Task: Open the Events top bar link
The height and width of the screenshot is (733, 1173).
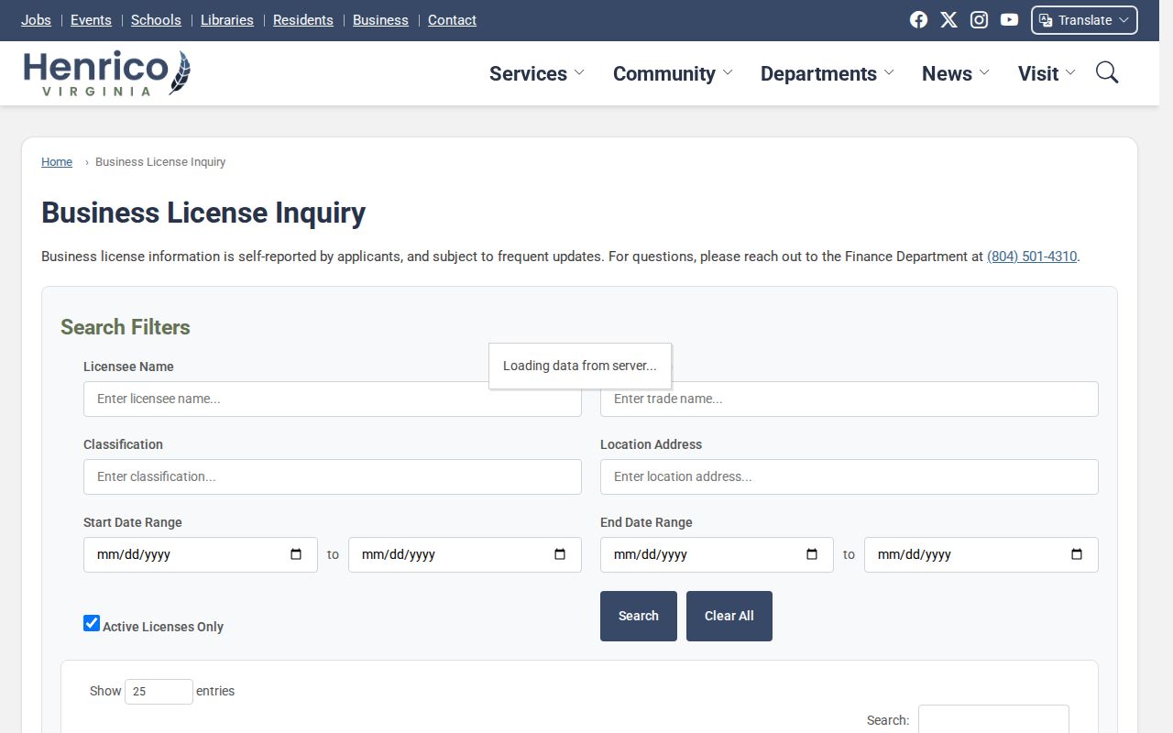Action: pos(91,20)
